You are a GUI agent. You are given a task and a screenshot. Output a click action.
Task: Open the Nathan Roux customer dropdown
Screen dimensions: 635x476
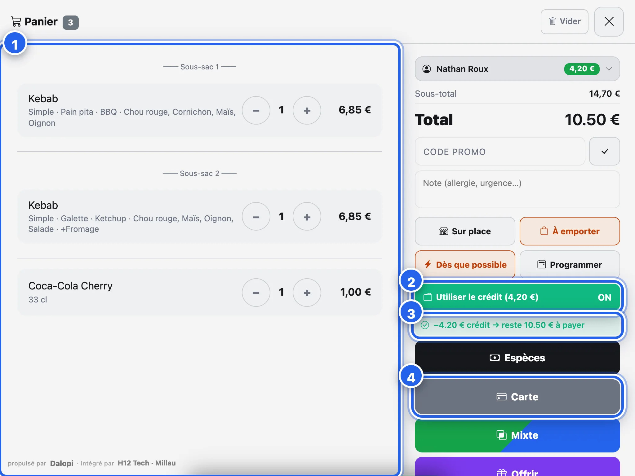[517, 69]
